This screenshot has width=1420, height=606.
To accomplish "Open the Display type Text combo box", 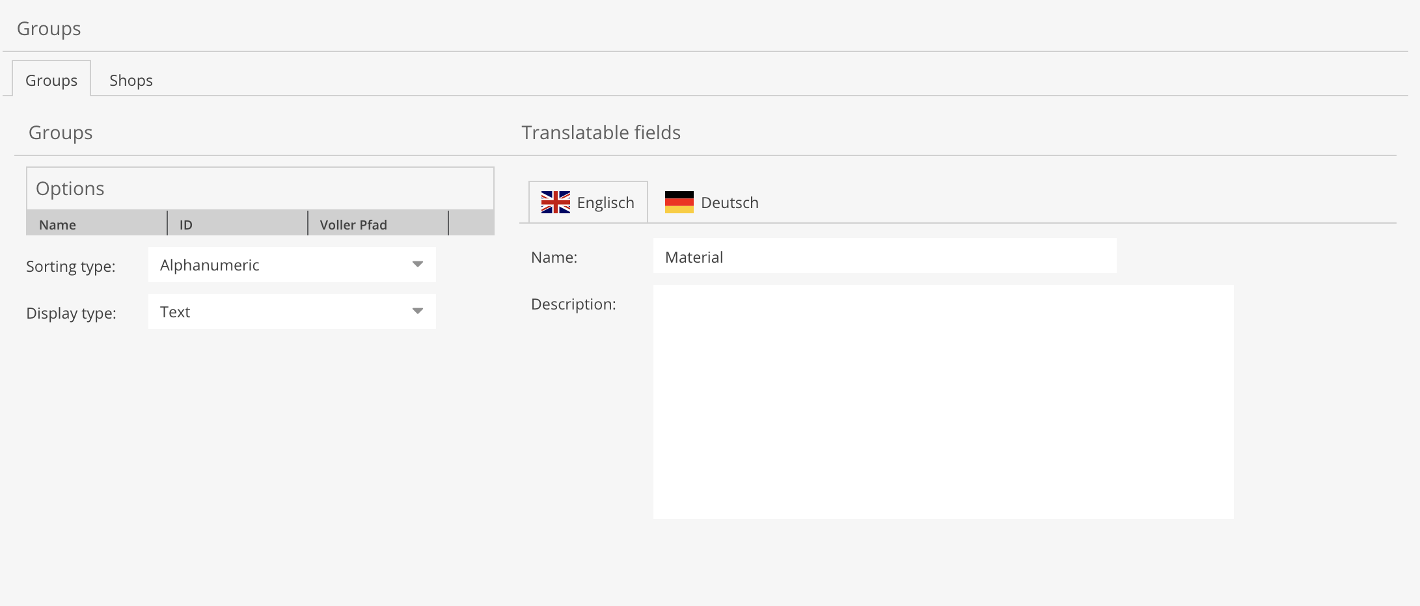I will pos(280,311).
